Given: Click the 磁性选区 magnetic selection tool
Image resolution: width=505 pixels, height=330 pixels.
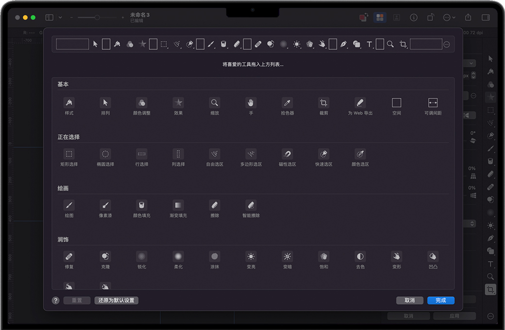Looking at the screenshot, I should coord(287,154).
